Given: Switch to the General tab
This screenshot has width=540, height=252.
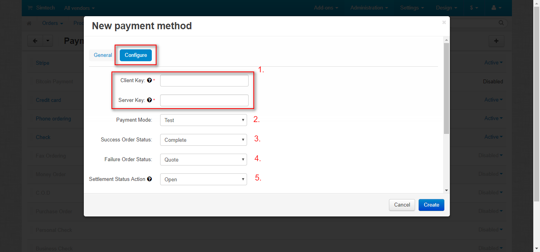Looking at the screenshot, I should (x=103, y=55).
